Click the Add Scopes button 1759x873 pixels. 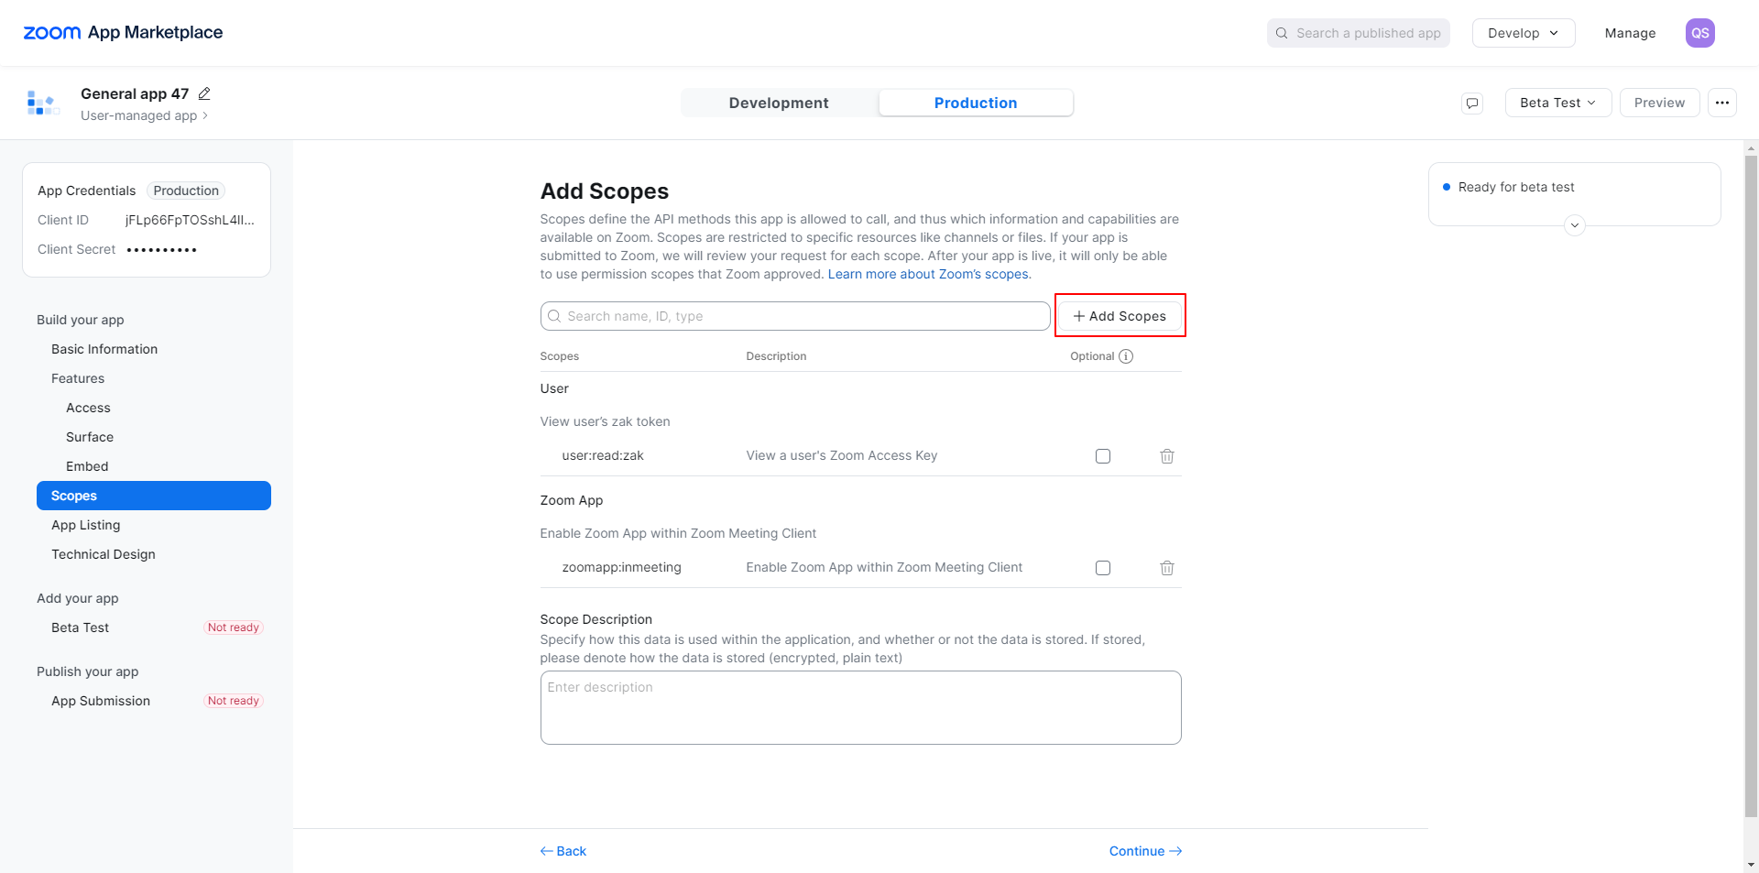pyautogui.click(x=1120, y=316)
